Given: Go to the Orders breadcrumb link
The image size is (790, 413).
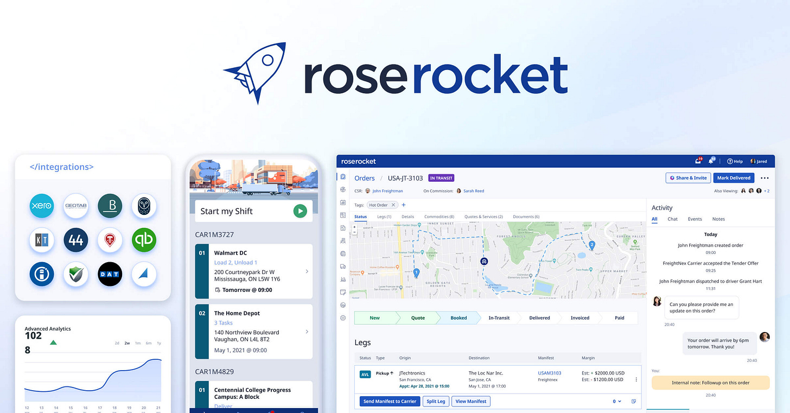Looking at the screenshot, I should 365,178.
